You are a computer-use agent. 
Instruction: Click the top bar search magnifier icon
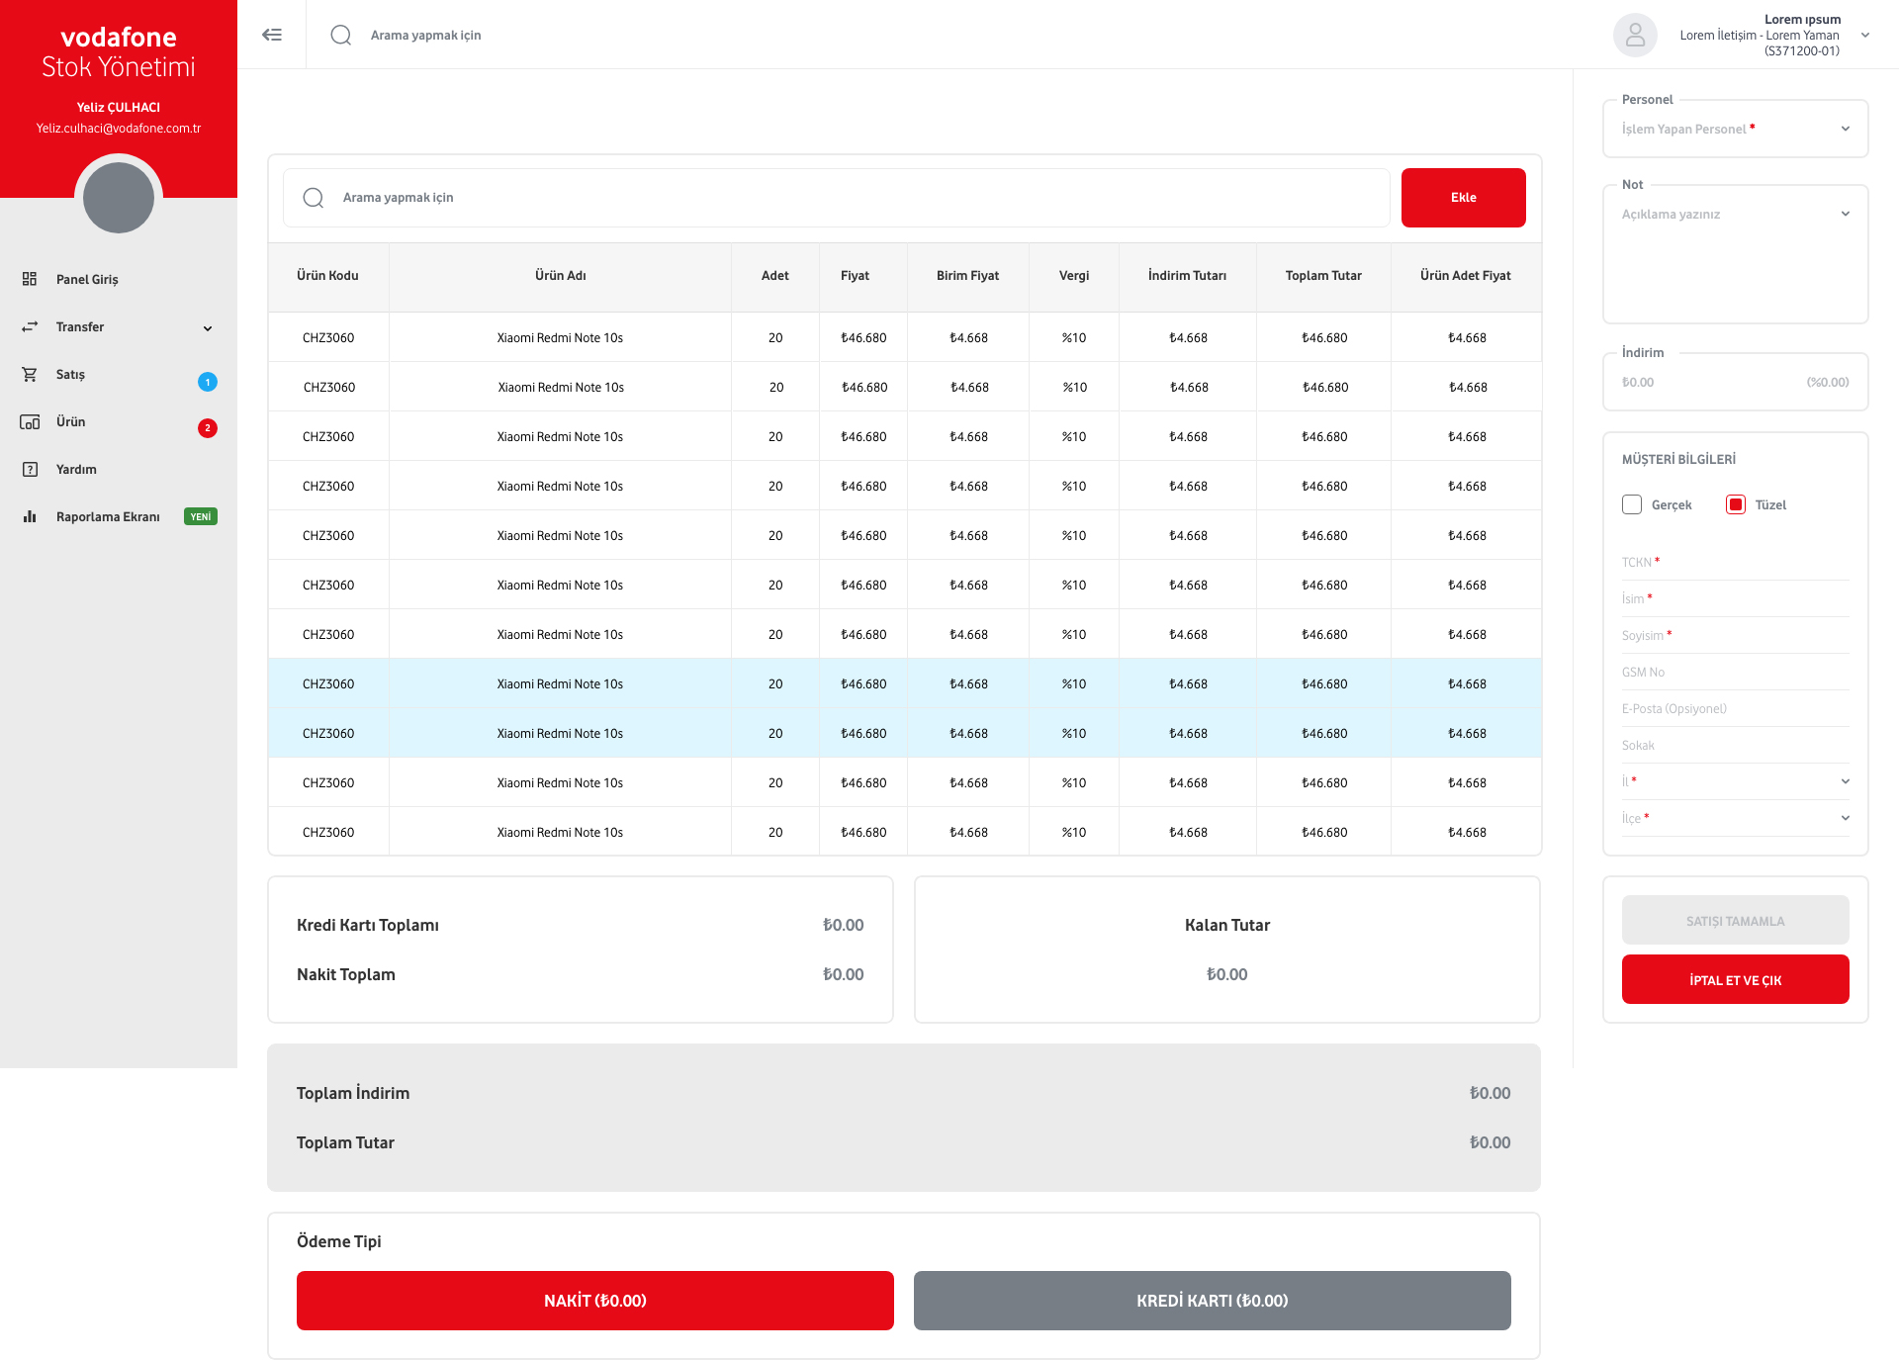pos(341,35)
